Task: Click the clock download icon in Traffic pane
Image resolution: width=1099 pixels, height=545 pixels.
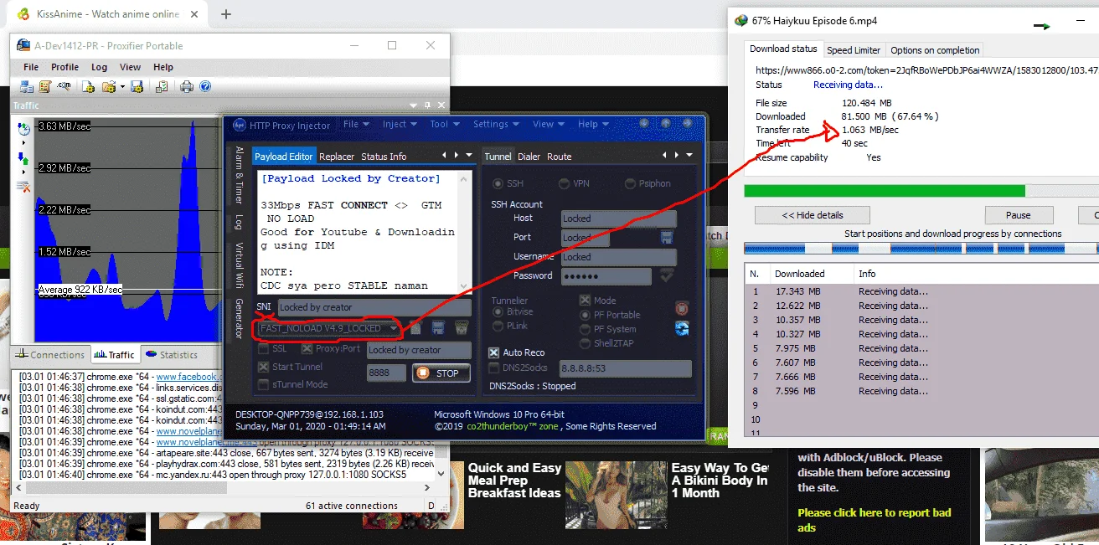Action: (23, 128)
